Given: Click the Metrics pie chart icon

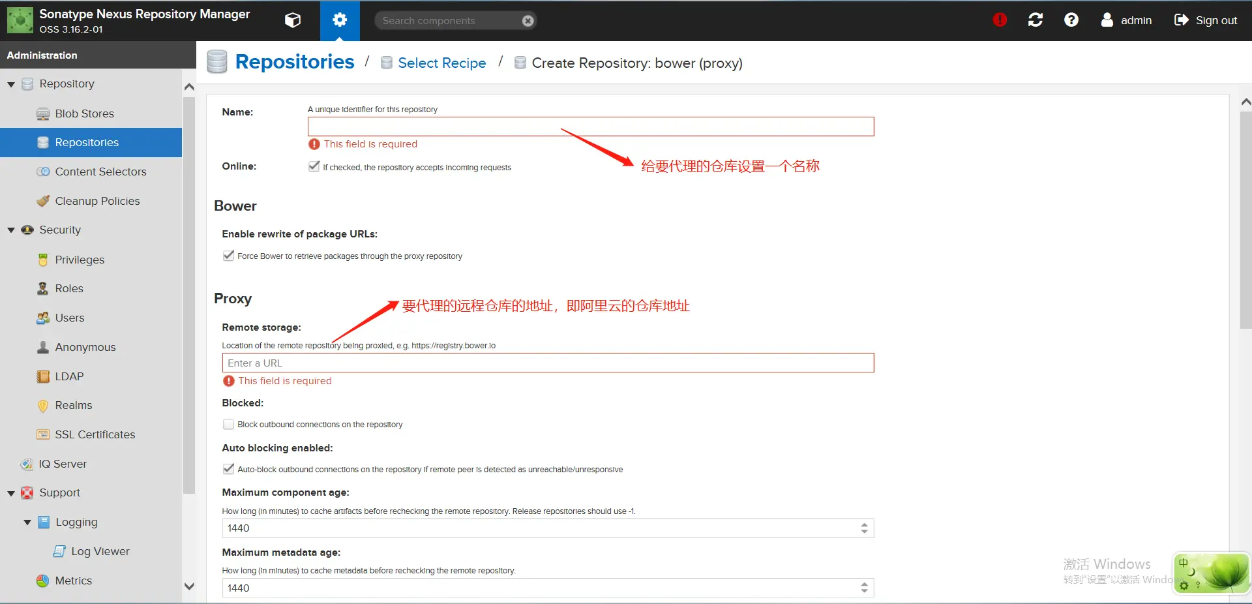Looking at the screenshot, I should tap(43, 581).
